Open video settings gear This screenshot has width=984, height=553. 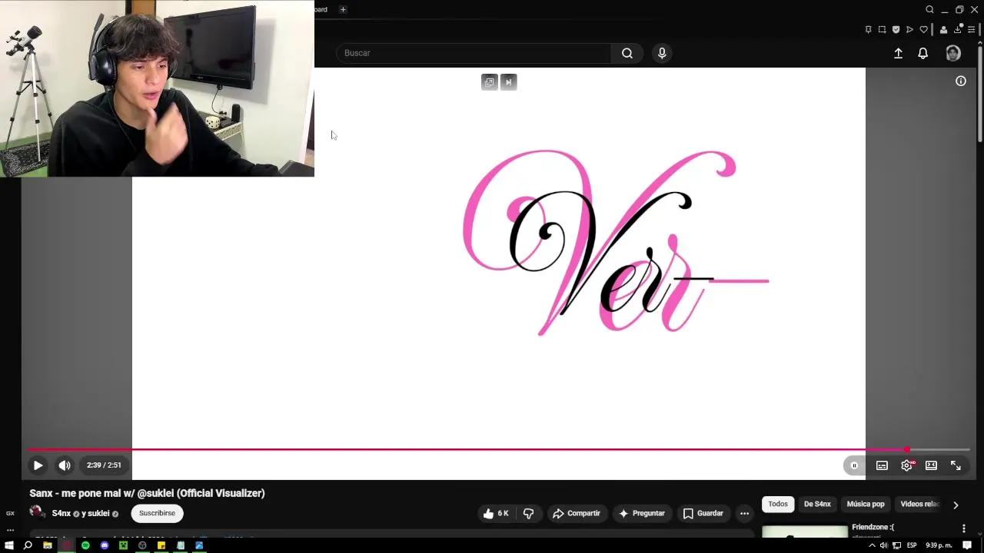coord(907,465)
